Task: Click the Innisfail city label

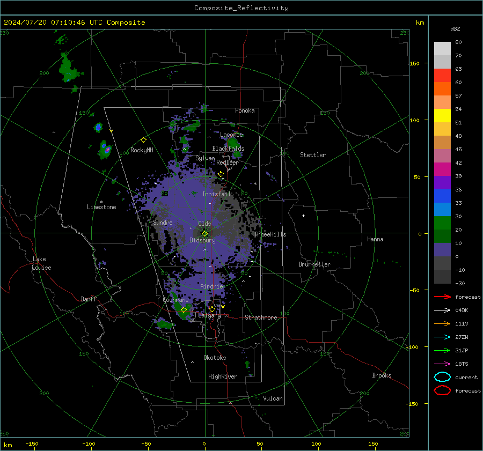Action: click(x=216, y=194)
